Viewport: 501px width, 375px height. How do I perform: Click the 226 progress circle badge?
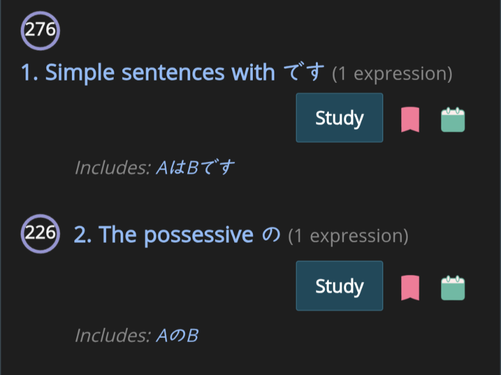41,234
